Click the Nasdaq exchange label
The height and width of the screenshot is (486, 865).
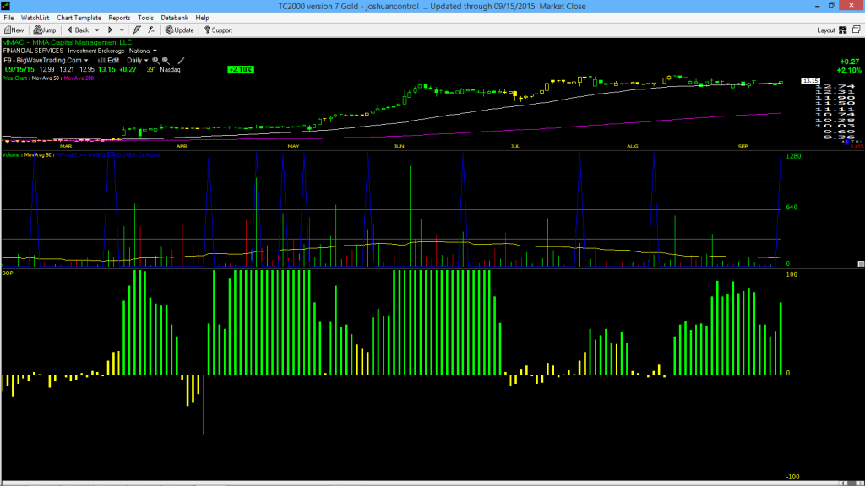[x=170, y=69]
